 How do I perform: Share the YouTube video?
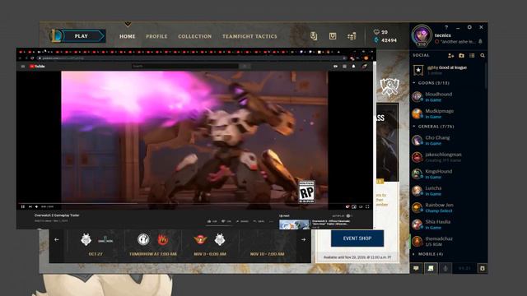tap(242, 221)
